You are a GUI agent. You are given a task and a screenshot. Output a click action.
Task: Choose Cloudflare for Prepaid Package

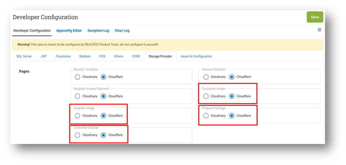tap(232, 116)
